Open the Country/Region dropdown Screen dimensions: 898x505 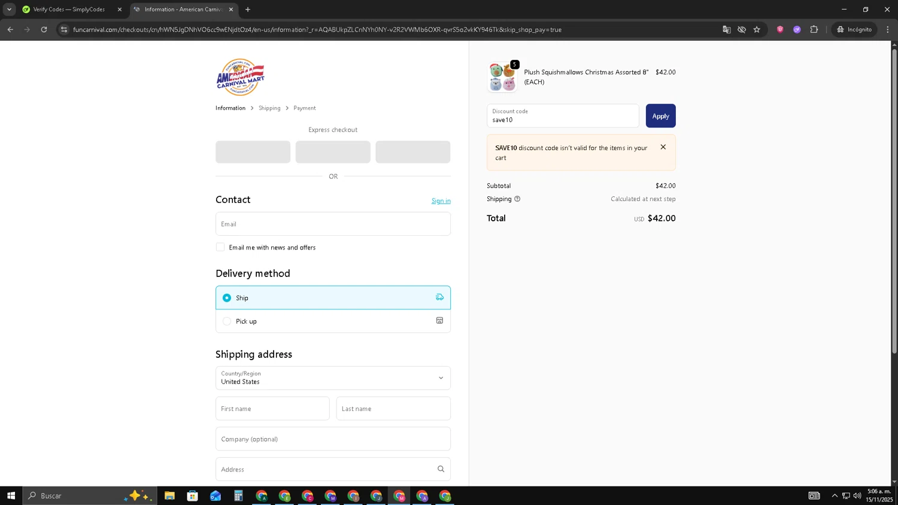333,378
